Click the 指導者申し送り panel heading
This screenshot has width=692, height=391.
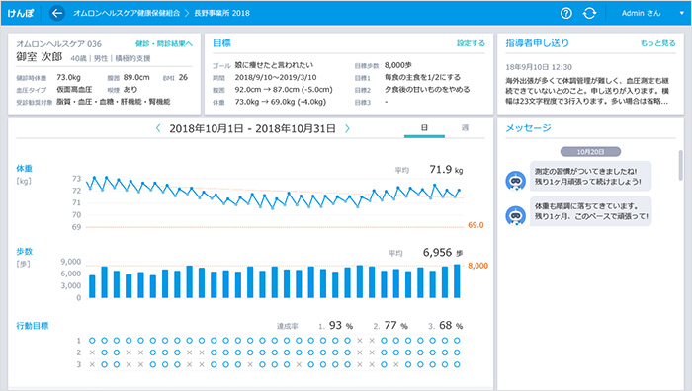point(537,43)
